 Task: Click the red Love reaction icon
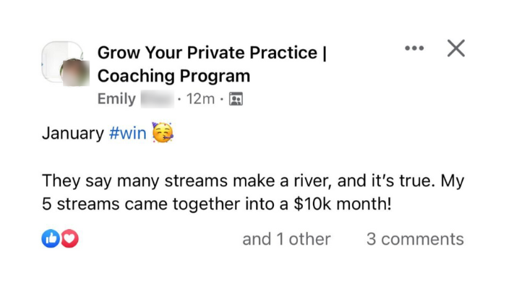coord(69,239)
